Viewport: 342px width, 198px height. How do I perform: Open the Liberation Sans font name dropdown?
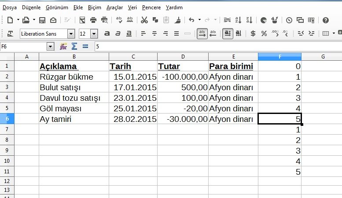tap(71, 33)
